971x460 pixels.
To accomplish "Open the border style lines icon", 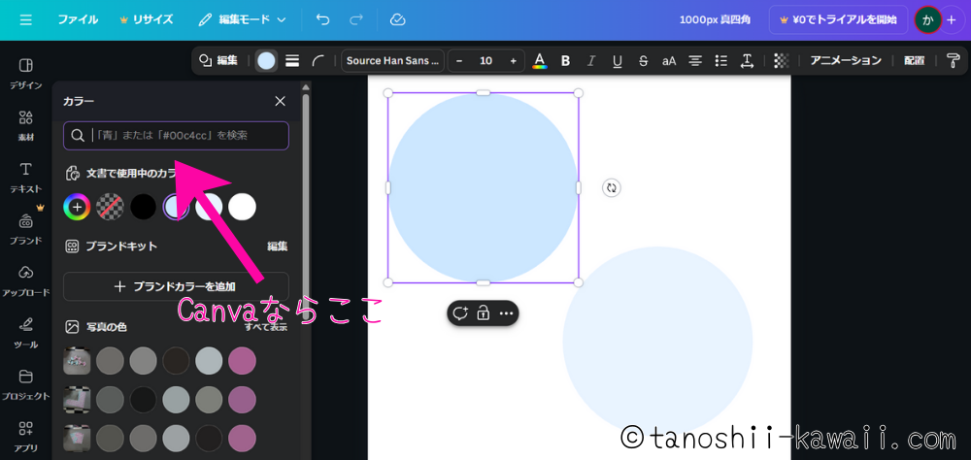I will [292, 60].
